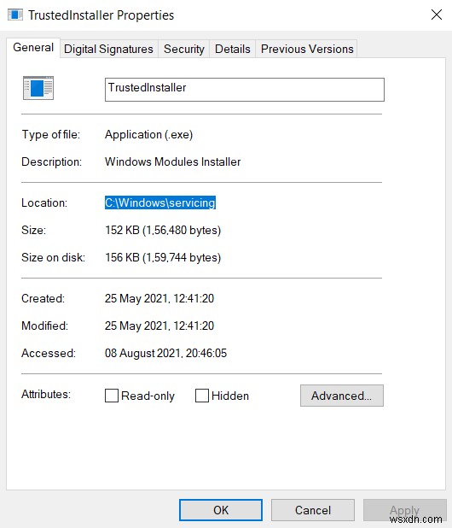Click the Type of file label
The height and width of the screenshot is (528, 452).
tap(51, 135)
